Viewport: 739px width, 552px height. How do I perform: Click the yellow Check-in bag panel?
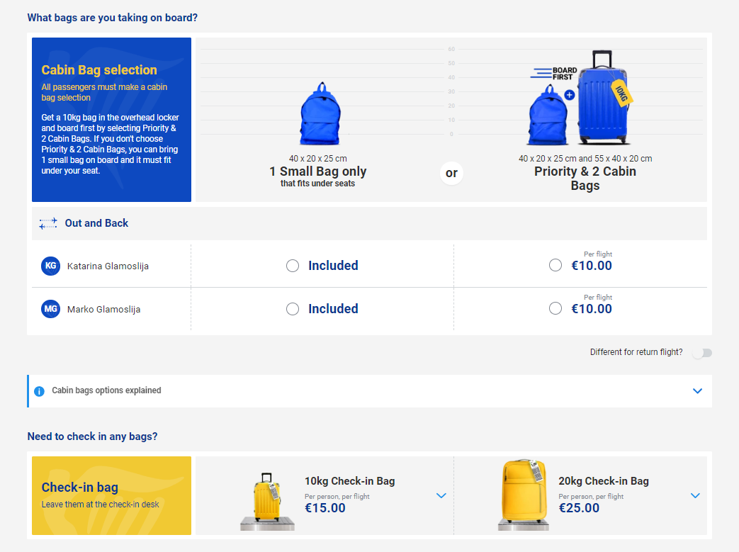click(111, 495)
